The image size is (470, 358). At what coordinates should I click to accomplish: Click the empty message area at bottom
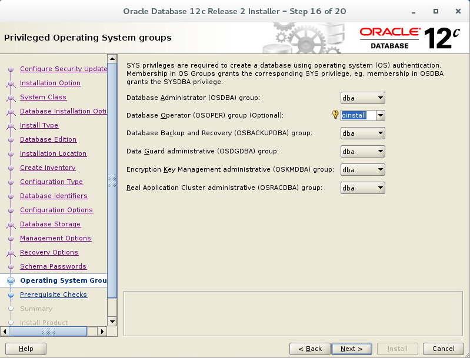tap(293, 314)
